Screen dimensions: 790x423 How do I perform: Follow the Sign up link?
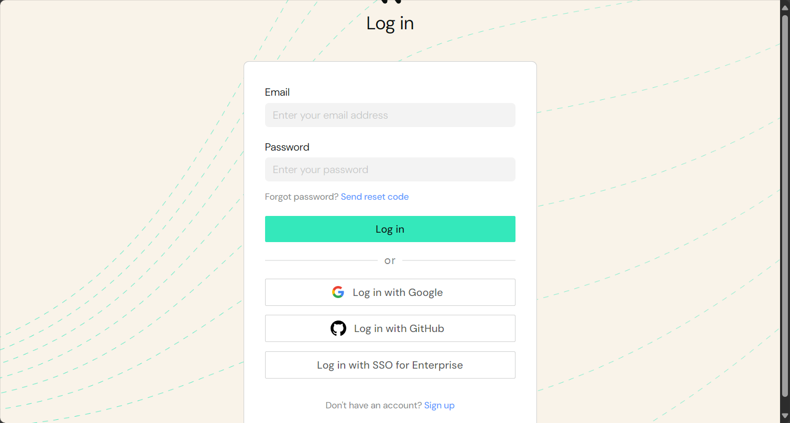(x=440, y=405)
